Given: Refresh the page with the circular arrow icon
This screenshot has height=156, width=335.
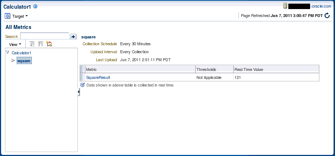Looking at the screenshot, I should [327, 16].
